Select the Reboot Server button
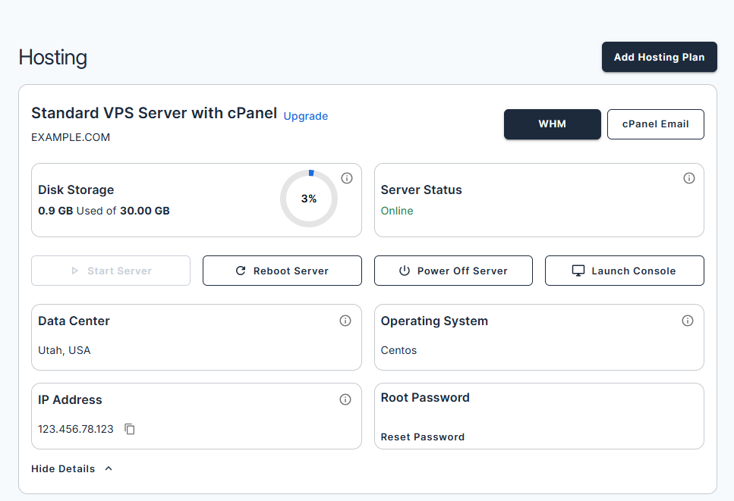 (x=282, y=270)
